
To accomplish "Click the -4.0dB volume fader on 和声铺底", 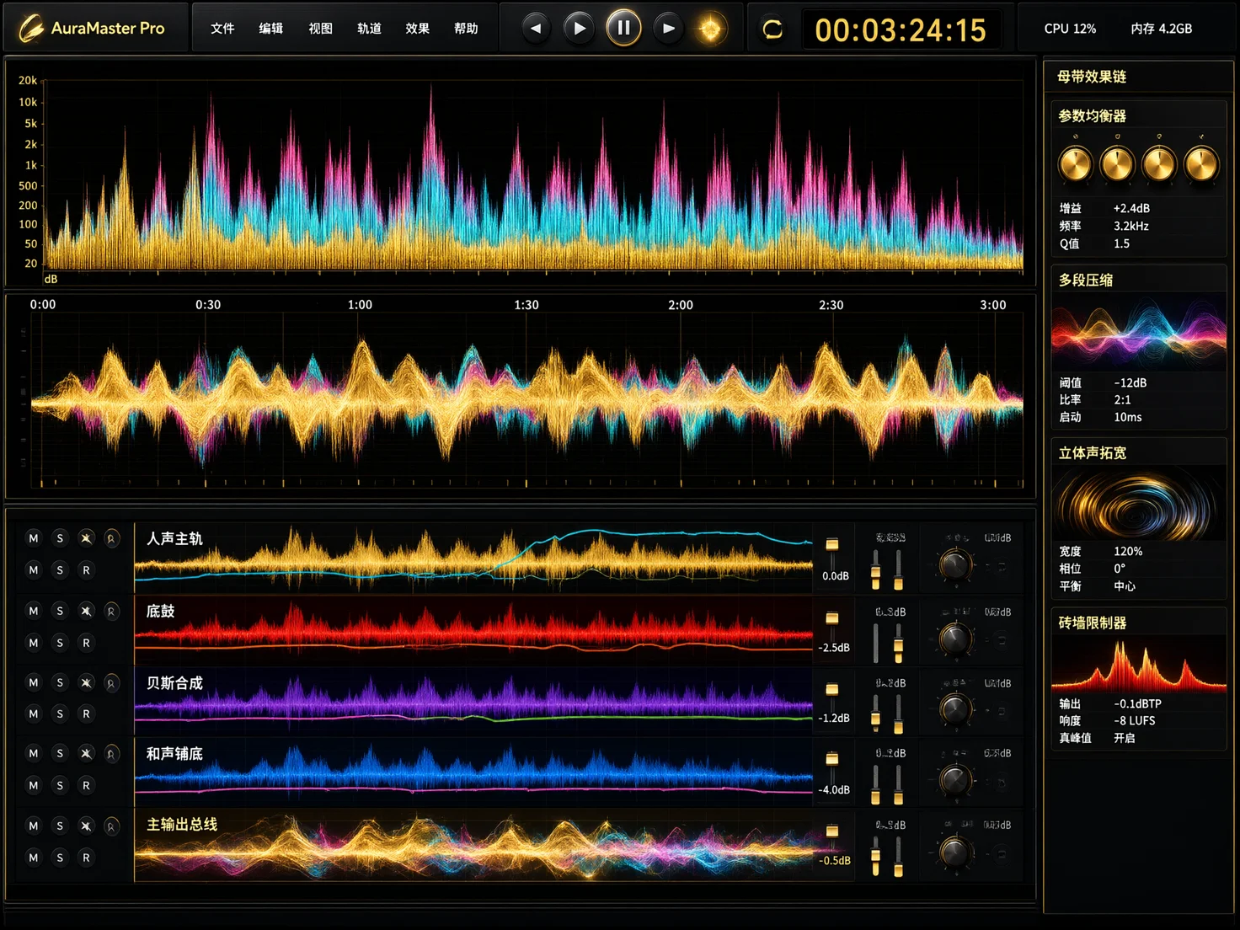I will 832,759.
